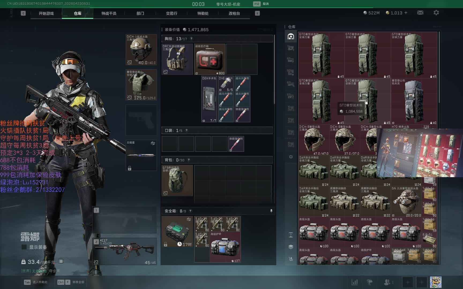Toggle the 显示装备 checkbox
The height and width of the screenshot is (289, 463).
tap(24, 247)
